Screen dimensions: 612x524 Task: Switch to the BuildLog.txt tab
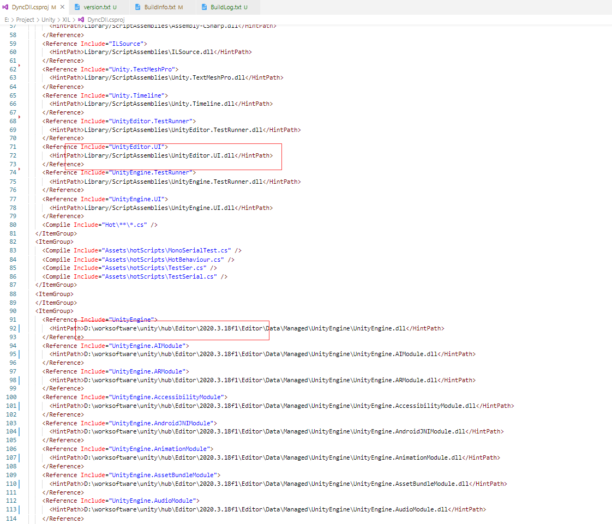click(229, 7)
